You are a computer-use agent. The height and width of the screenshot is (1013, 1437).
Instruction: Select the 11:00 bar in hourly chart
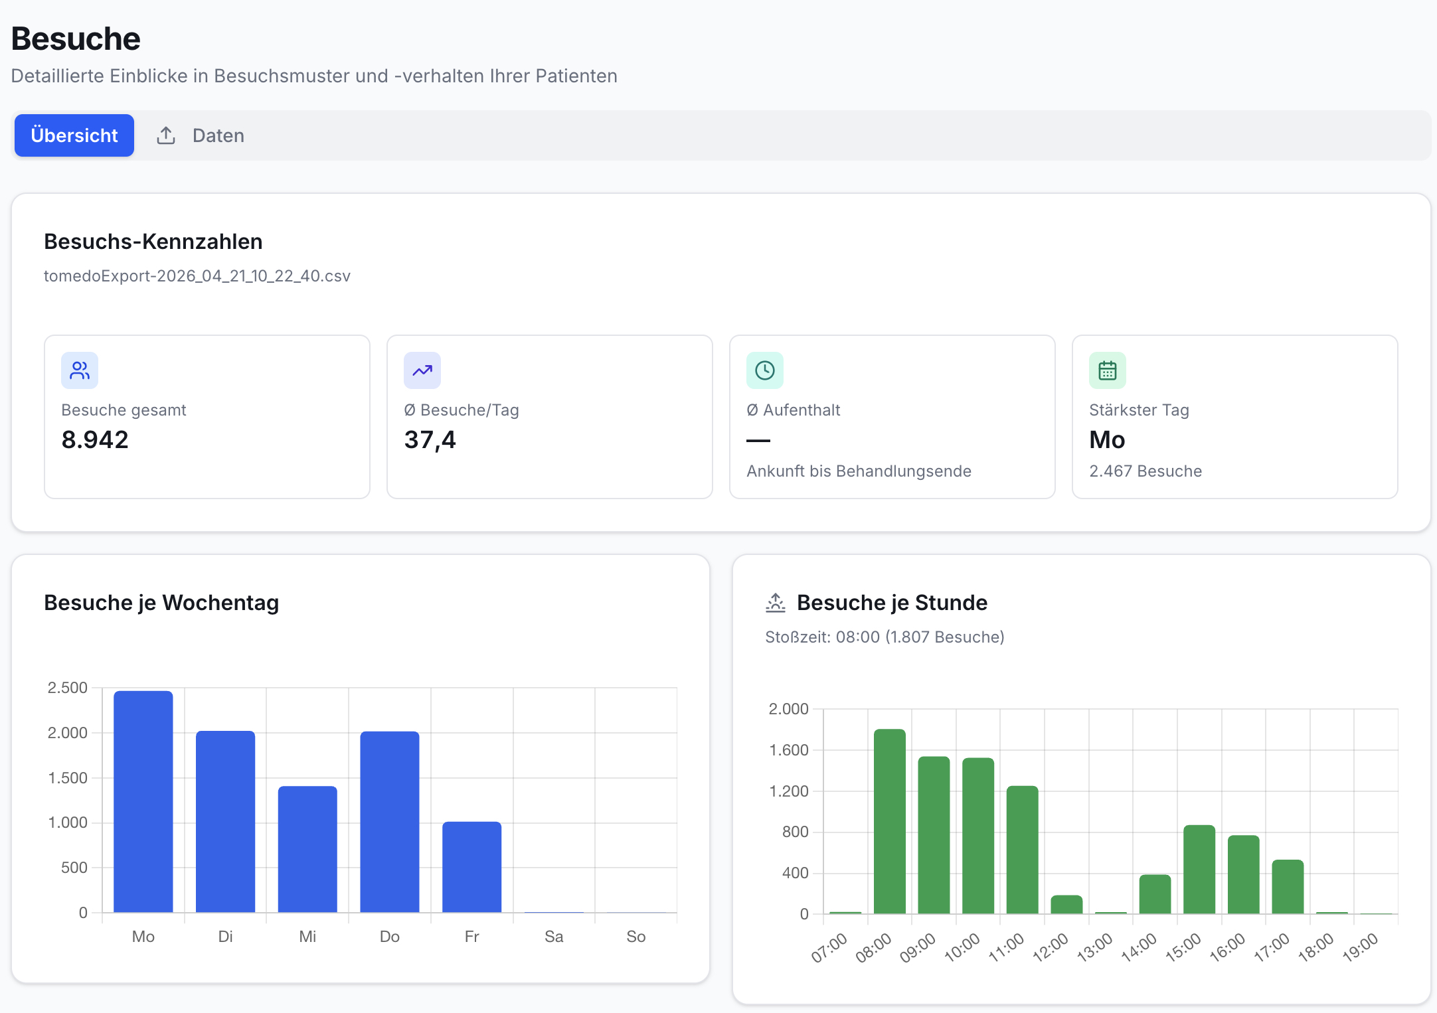click(x=1023, y=850)
